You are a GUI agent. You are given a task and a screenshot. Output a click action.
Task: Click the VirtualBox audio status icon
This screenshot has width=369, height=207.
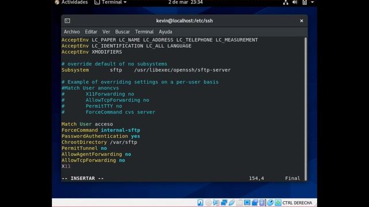coord(216,202)
